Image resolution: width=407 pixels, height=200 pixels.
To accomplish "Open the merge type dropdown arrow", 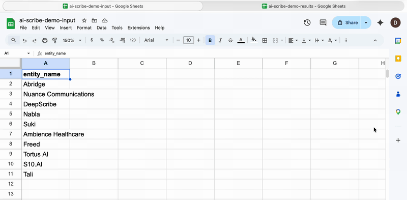I will [282, 41].
